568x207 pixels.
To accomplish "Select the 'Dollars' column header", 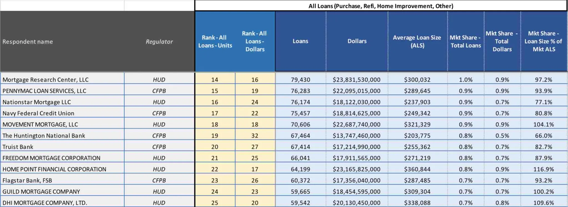I will pos(357,41).
